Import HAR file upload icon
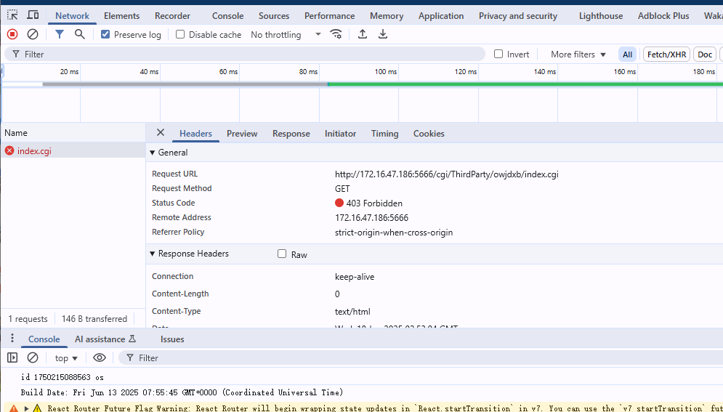The image size is (723, 412). pos(363,34)
